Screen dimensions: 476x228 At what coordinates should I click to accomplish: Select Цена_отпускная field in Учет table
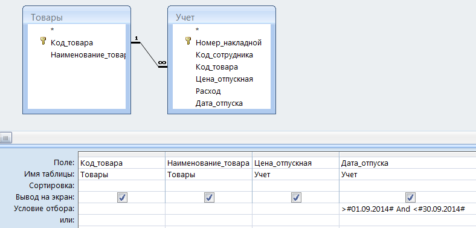pyautogui.click(x=224, y=79)
